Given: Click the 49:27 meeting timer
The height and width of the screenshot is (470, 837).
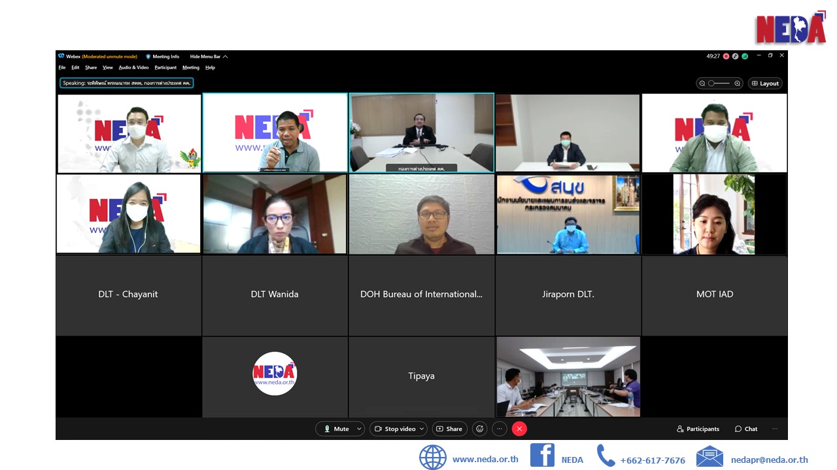Looking at the screenshot, I should tap(713, 56).
